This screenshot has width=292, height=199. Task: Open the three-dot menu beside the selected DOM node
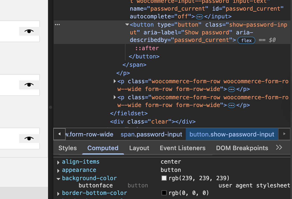tap(57, 25)
